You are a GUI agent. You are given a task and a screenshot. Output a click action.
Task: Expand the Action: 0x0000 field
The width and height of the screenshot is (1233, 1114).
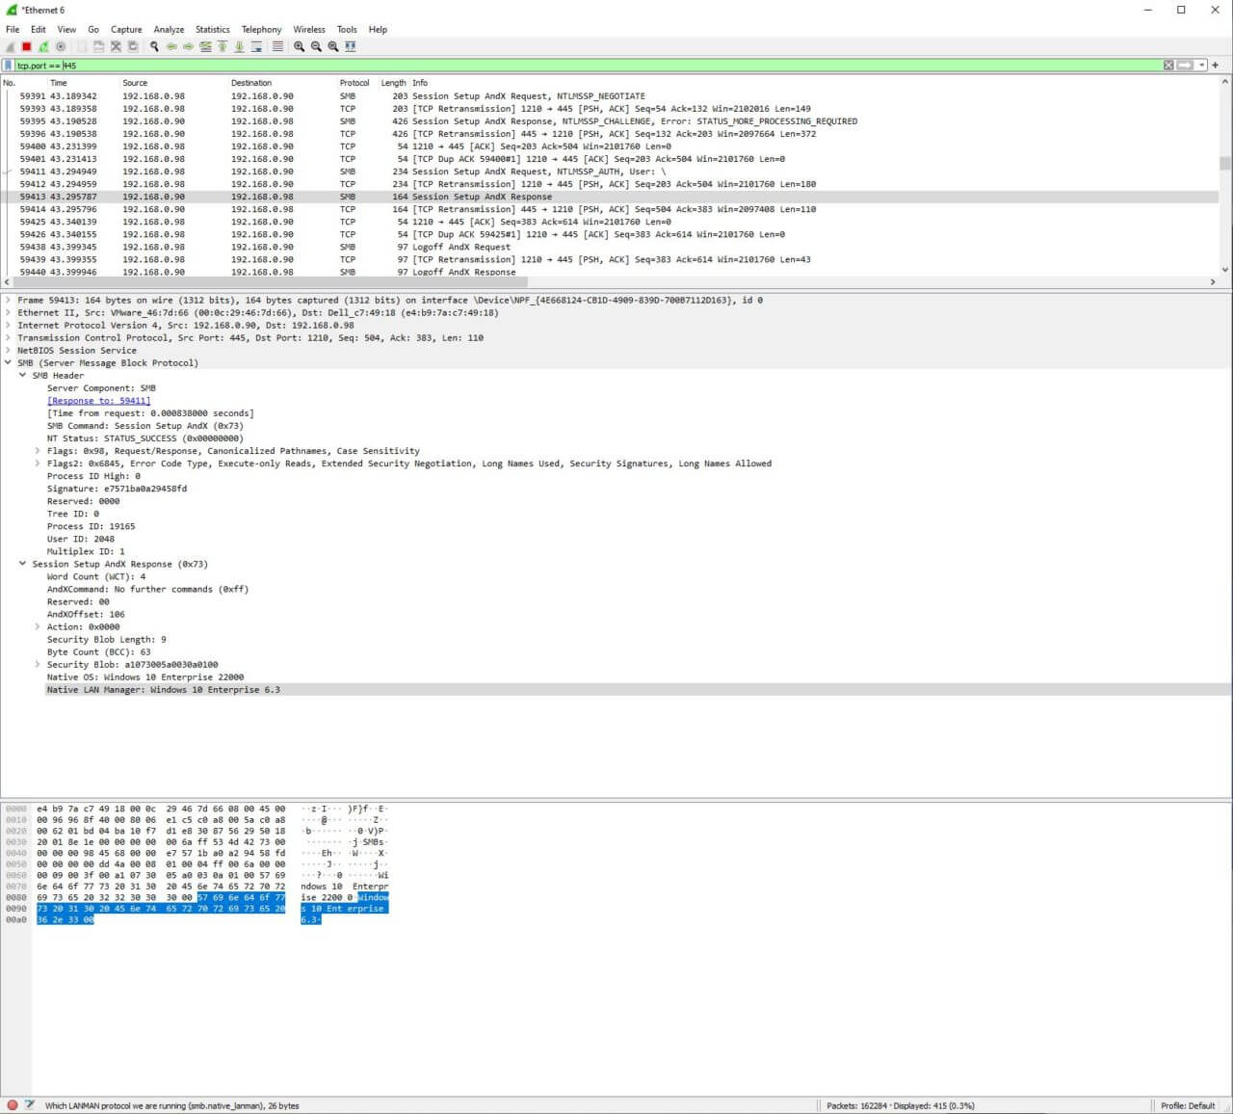(38, 626)
